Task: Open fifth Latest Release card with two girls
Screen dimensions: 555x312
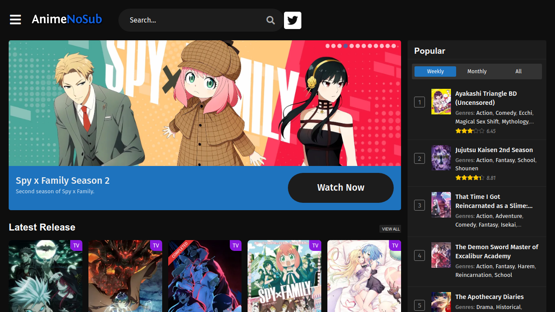Action: [364, 276]
